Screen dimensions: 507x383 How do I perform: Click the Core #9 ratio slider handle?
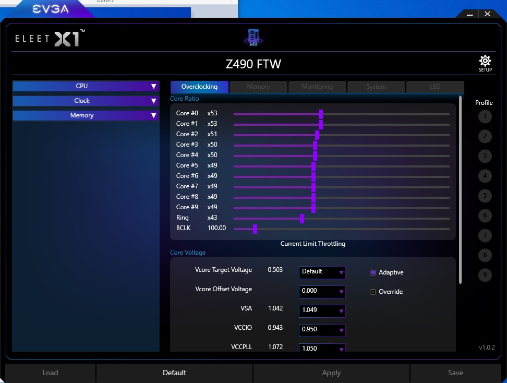click(x=313, y=208)
